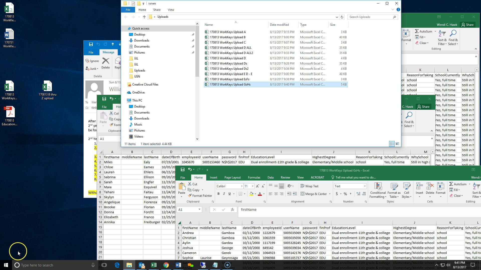The image size is (481, 270).
Task: Open the Cell Styles gallery
Action: (x=407, y=190)
